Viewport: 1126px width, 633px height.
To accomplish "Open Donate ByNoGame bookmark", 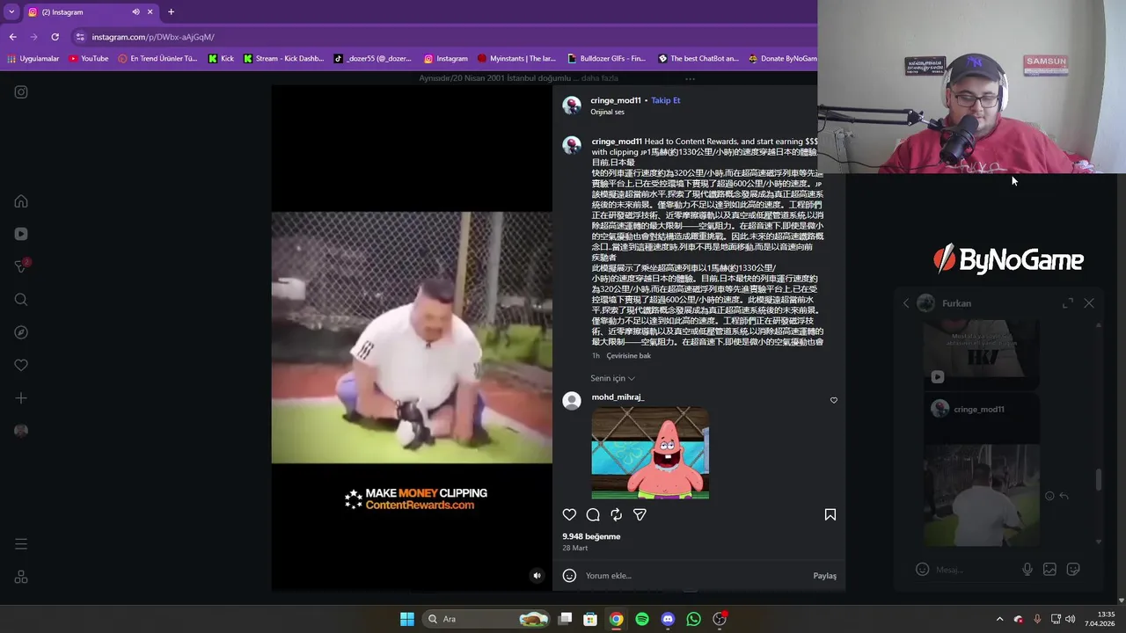I will click(x=782, y=59).
